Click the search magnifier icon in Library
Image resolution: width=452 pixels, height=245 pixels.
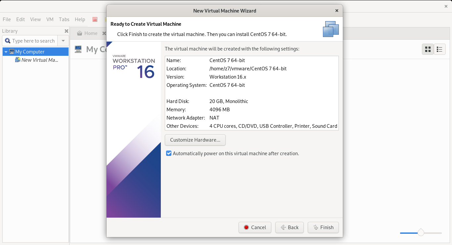point(8,41)
